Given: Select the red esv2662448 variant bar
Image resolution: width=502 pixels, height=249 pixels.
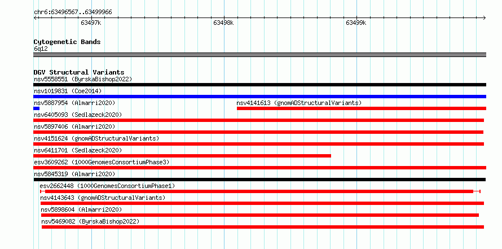Looking at the screenshot, I should 260,191.
